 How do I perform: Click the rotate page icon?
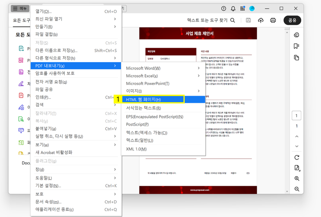[x=297, y=157]
